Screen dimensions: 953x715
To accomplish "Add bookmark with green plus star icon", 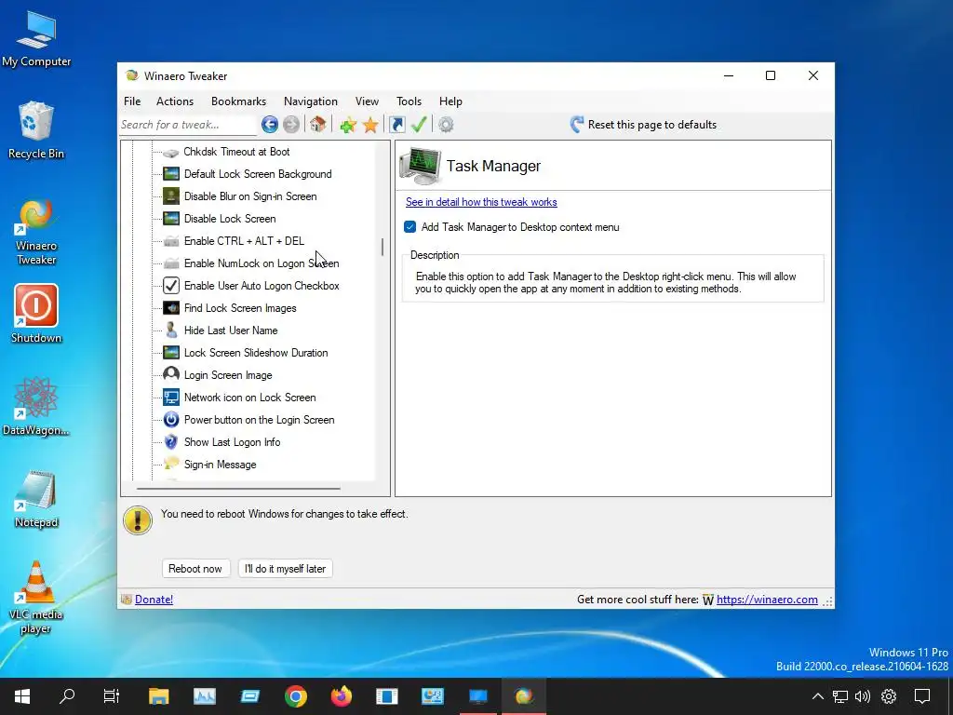I will pos(348,126).
